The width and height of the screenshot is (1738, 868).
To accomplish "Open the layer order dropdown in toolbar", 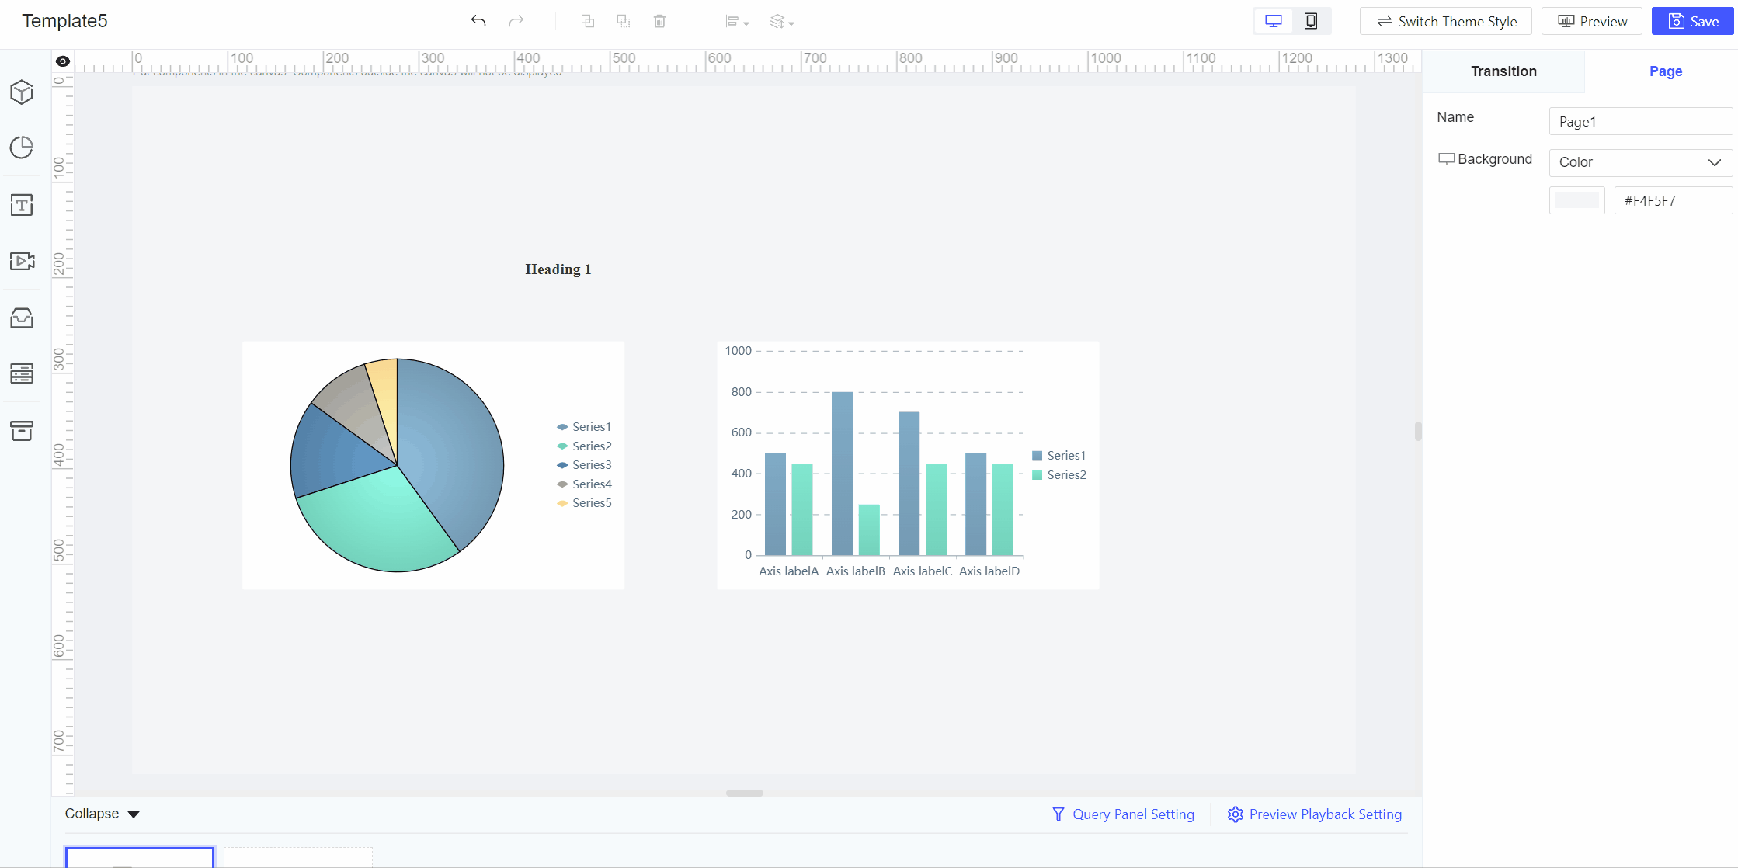I will tap(782, 22).
